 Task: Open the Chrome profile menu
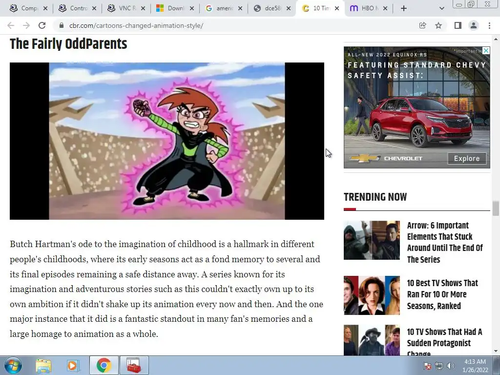pos(474,25)
